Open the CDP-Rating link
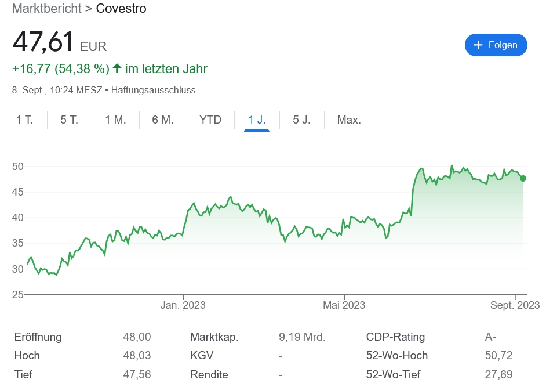The width and height of the screenshot is (546, 390). (396, 337)
